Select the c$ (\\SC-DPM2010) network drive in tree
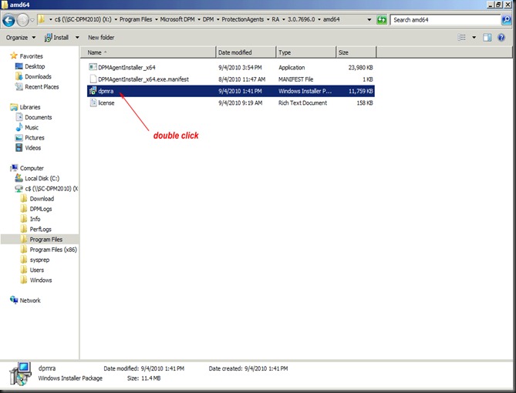Viewport: 516px width, 393px height. pyautogui.click(x=52, y=189)
